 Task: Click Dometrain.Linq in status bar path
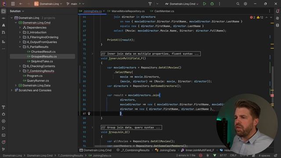(12, 155)
